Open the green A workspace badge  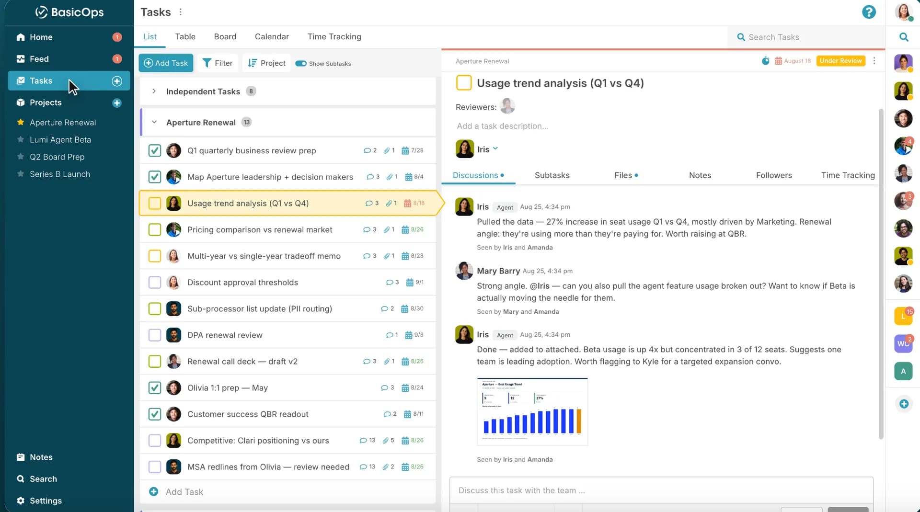903,371
